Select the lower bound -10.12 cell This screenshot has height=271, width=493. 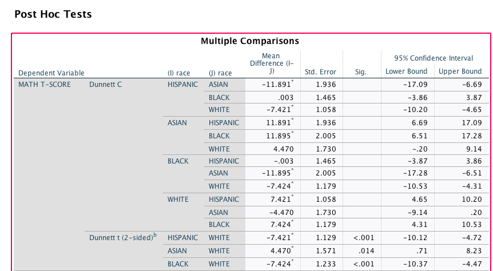pos(416,238)
